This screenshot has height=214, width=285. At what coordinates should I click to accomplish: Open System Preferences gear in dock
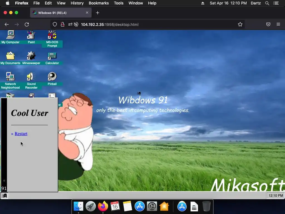[x=152, y=206]
